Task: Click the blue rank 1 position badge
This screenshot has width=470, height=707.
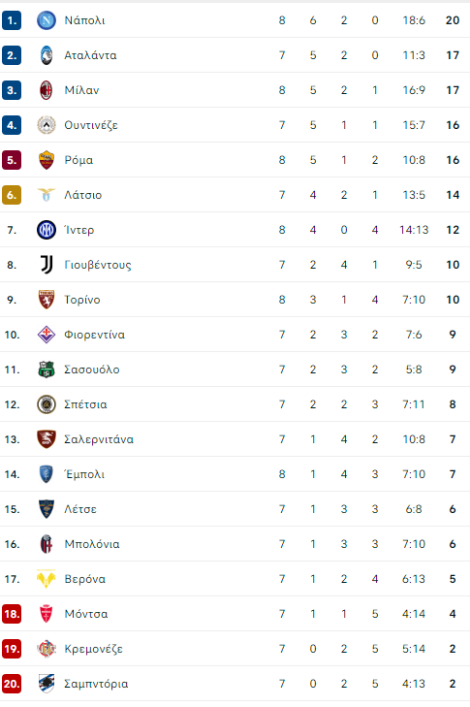Action: (12, 20)
